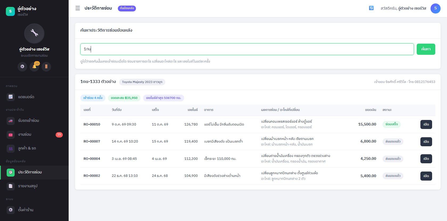
Task: Click the แดชบอร์ด chart icon
Action: click(11, 97)
